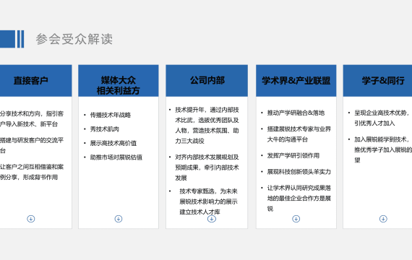The width and height of the screenshot is (412, 260).
Task: Click the bullet starting 搭建展锐技术专家与业界
Action: (299, 134)
